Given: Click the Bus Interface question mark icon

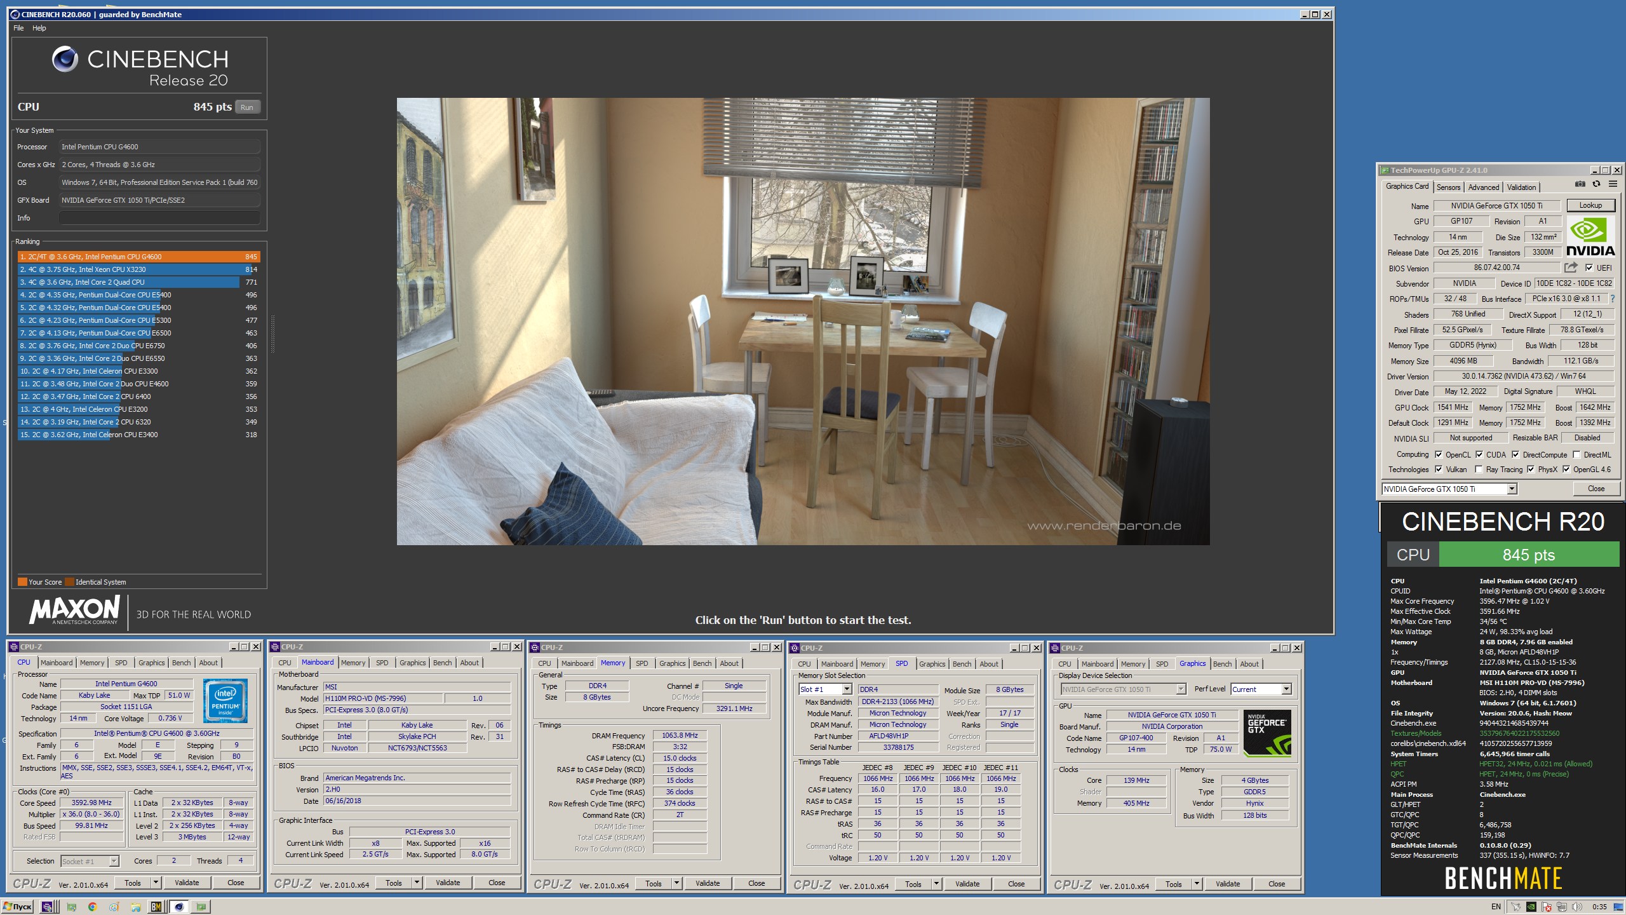Looking at the screenshot, I should click(1612, 299).
